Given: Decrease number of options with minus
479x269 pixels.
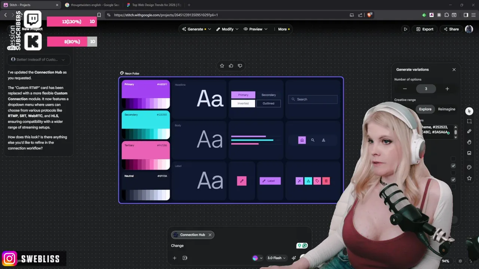Looking at the screenshot, I should coord(405,89).
